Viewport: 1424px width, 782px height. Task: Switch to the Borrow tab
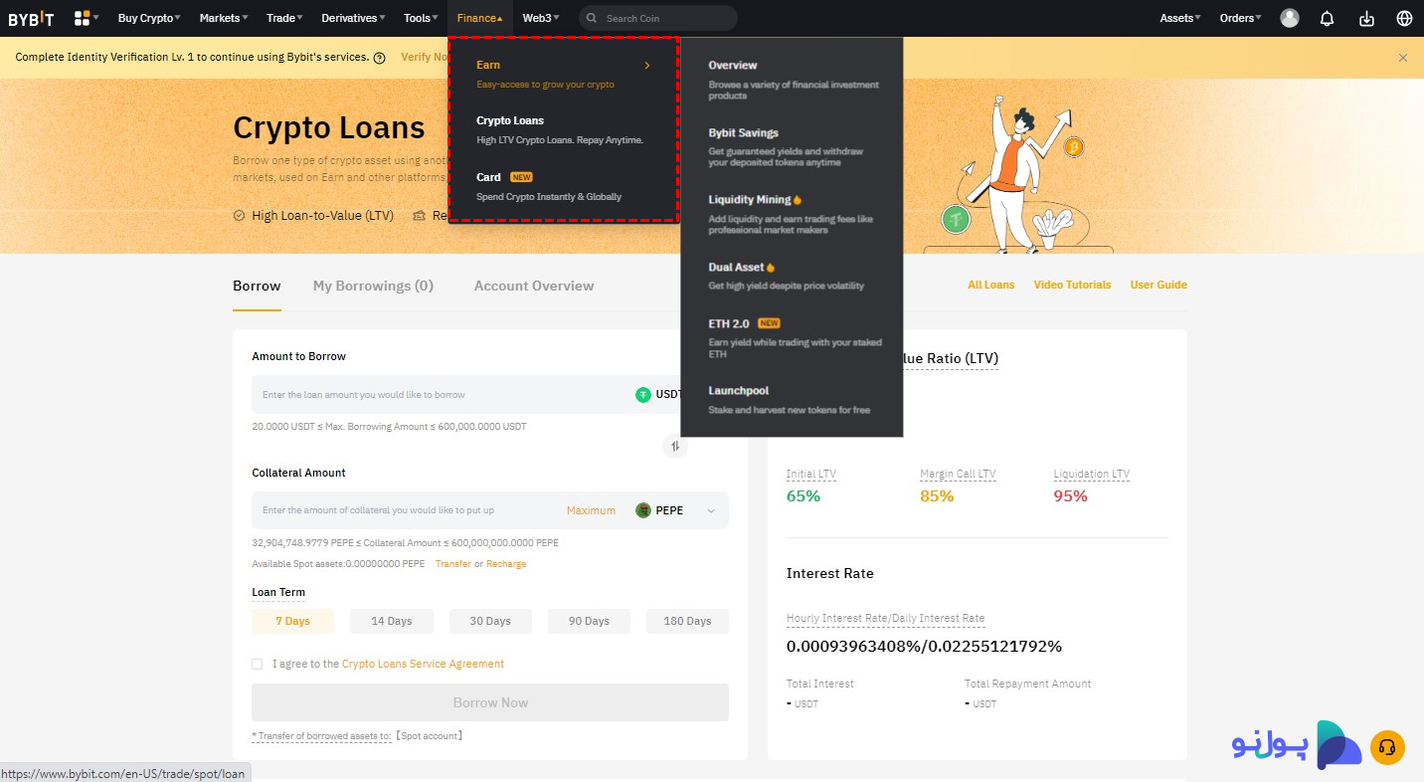pyautogui.click(x=257, y=286)
